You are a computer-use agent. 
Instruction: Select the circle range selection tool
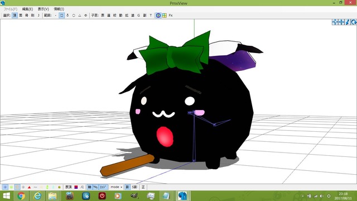(74, 15)
